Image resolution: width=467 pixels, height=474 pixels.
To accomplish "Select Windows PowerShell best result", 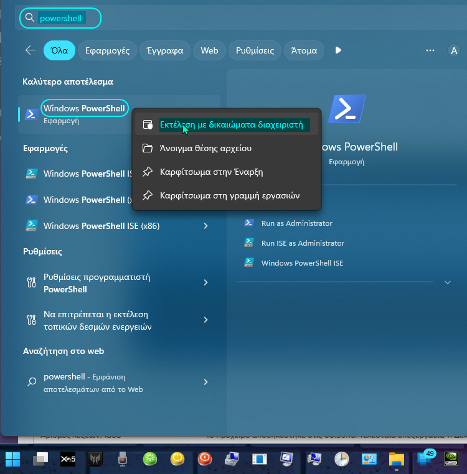I will 84,108.
